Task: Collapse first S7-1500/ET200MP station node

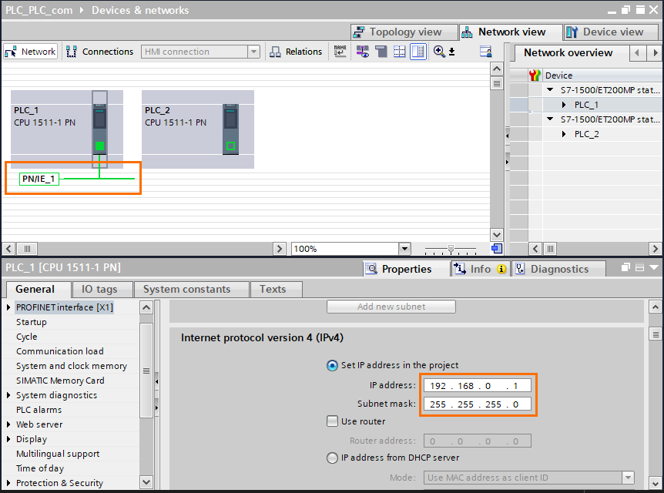Action: click(550, 90)
